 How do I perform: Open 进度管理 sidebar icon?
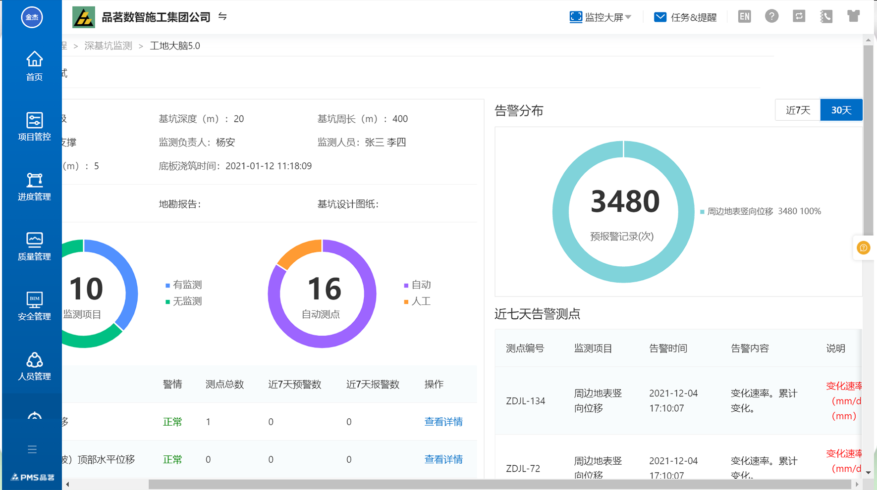click(x=34, y=186)
